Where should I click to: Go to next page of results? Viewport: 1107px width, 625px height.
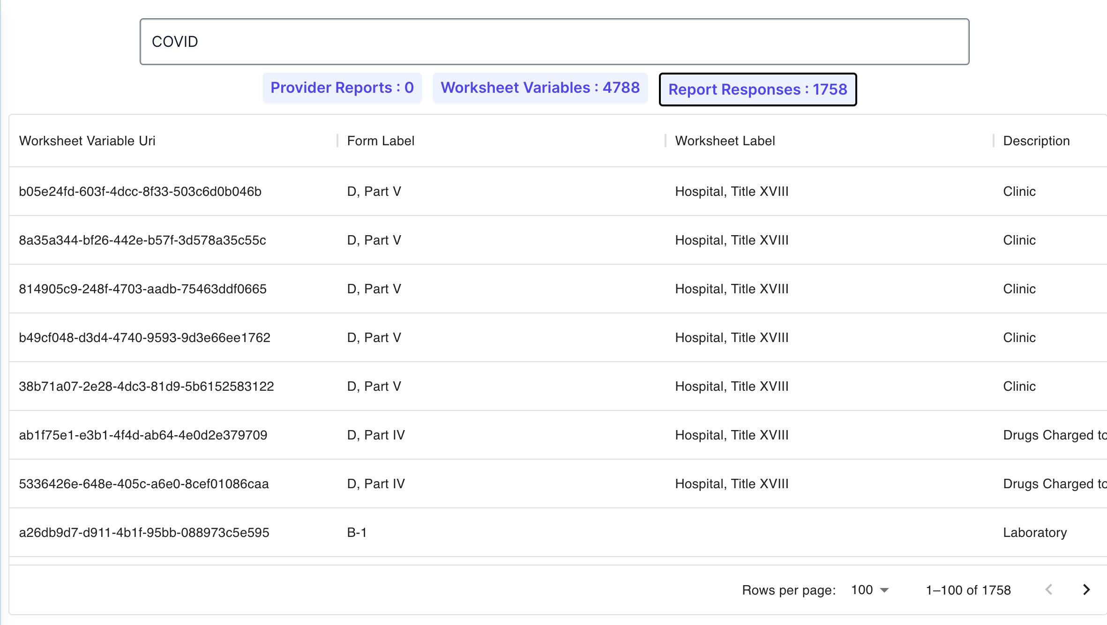tap(1086, 589)
